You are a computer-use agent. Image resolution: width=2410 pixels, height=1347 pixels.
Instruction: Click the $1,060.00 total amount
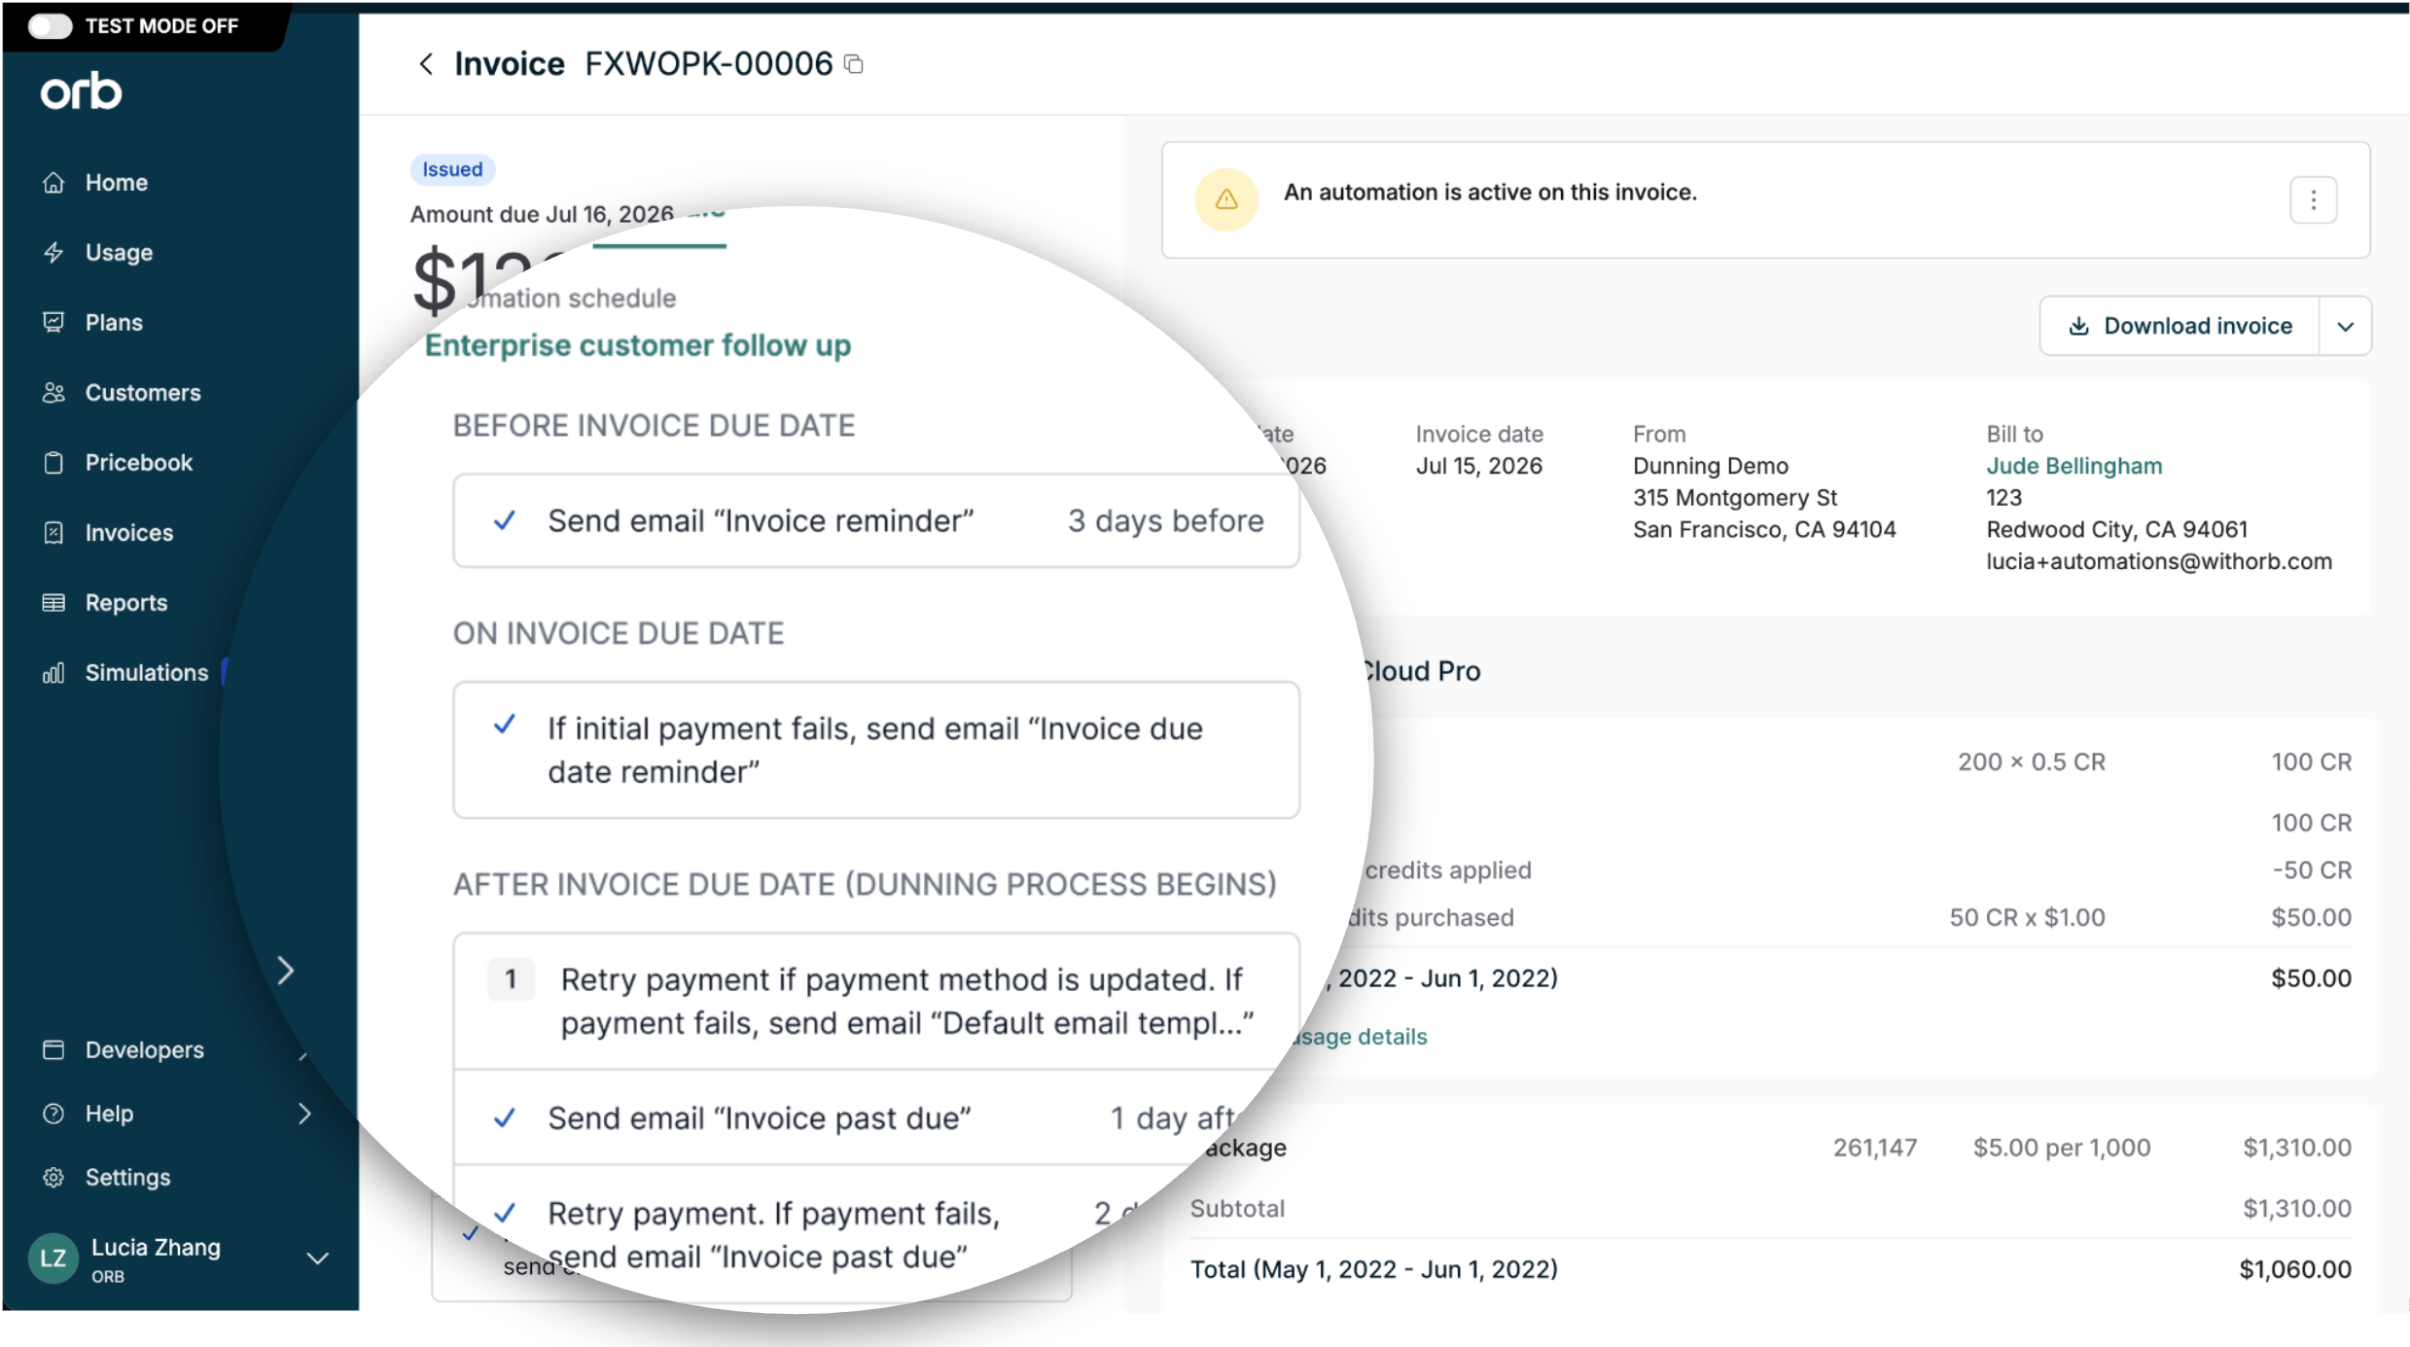[2295, 1270]
